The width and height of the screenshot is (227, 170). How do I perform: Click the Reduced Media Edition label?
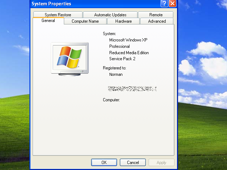(x=129, y=53)
